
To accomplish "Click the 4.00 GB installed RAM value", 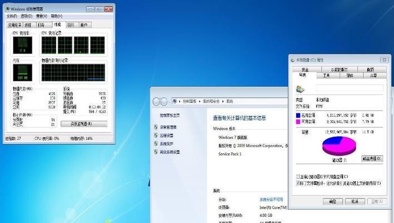I will 266,215.
